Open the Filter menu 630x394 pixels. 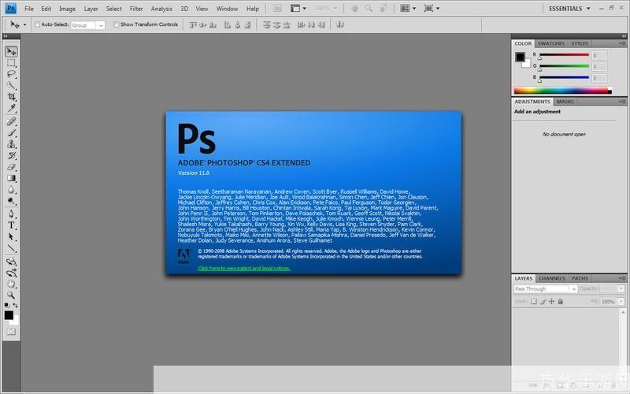[x=136, y=9]
